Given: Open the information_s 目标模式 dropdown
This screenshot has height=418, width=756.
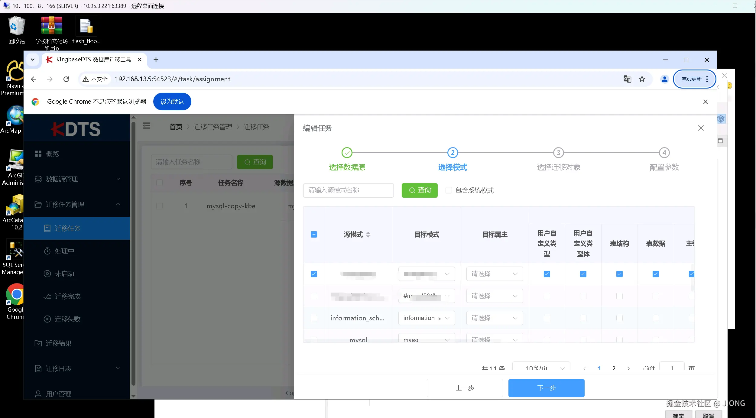Looking at the screenshot, I should 426,318.
